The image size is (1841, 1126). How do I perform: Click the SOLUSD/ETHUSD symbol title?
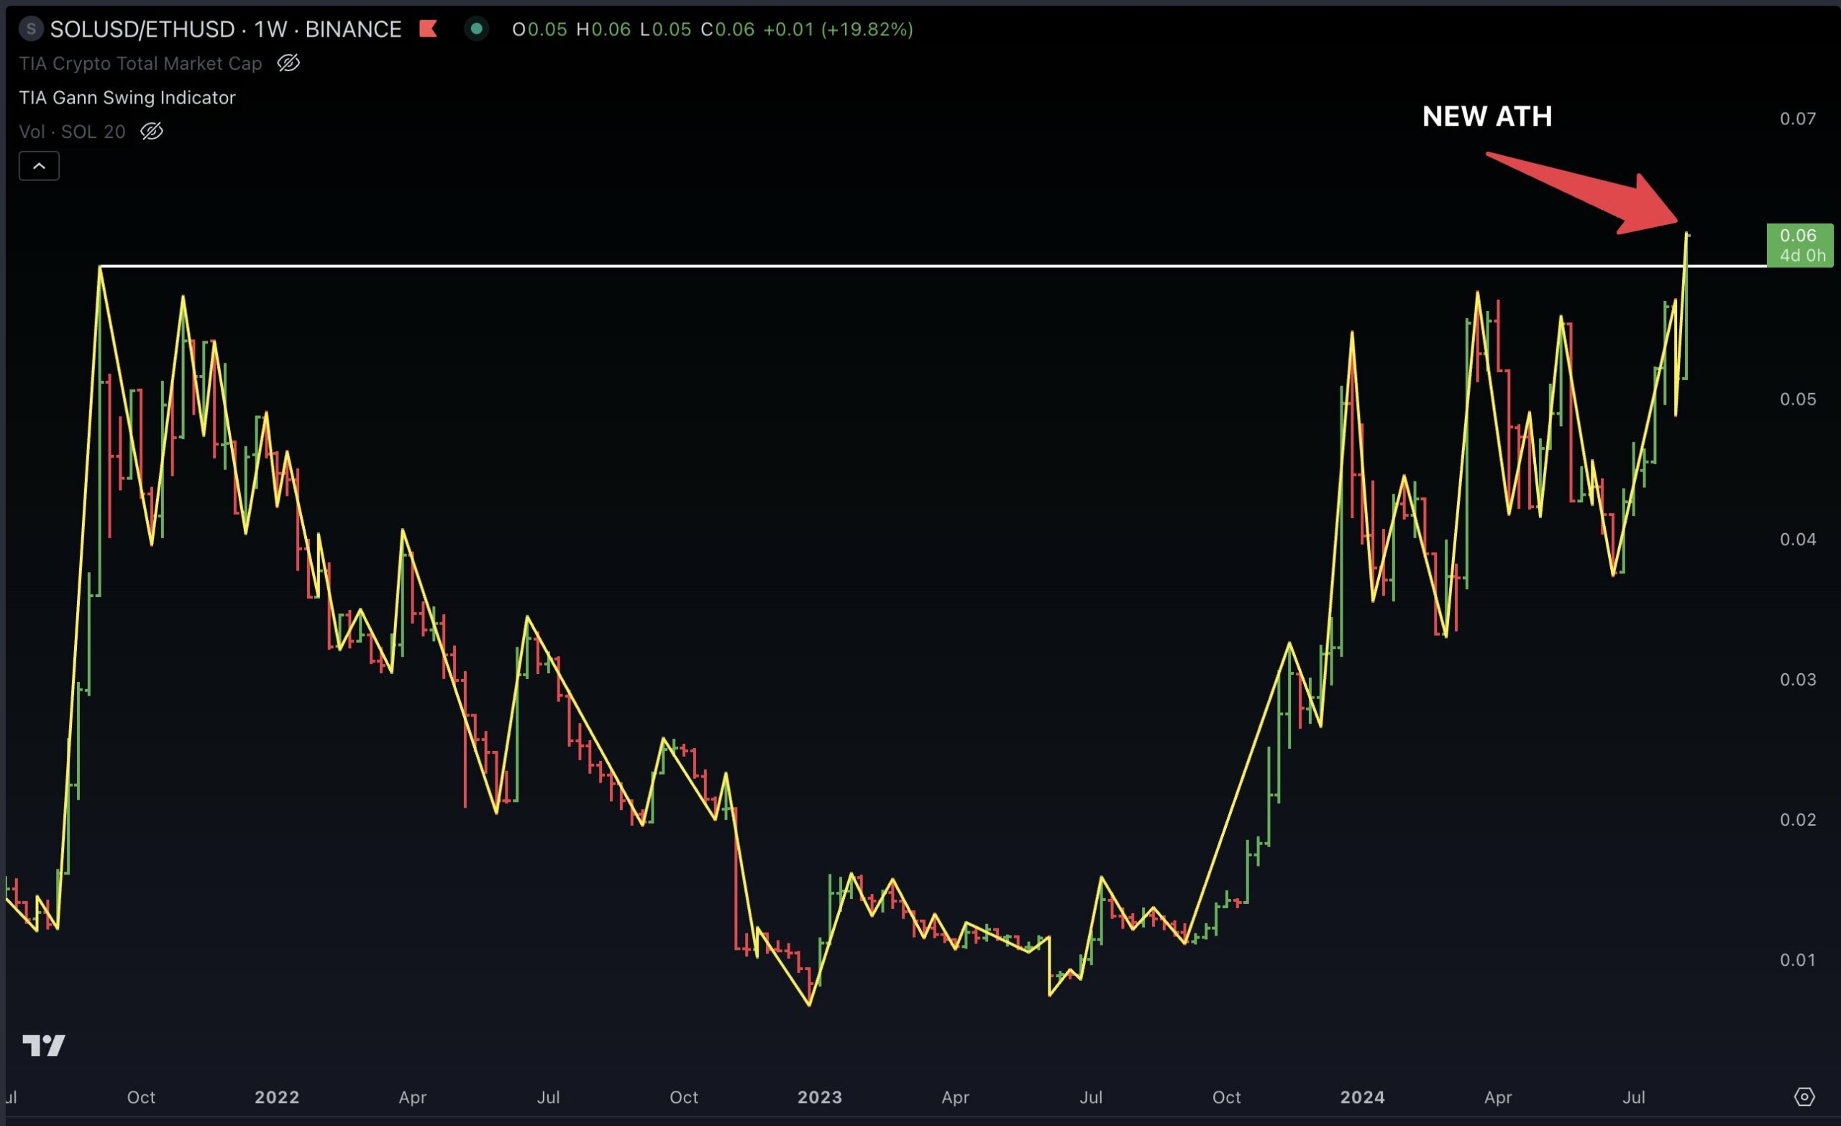point(226,29)
